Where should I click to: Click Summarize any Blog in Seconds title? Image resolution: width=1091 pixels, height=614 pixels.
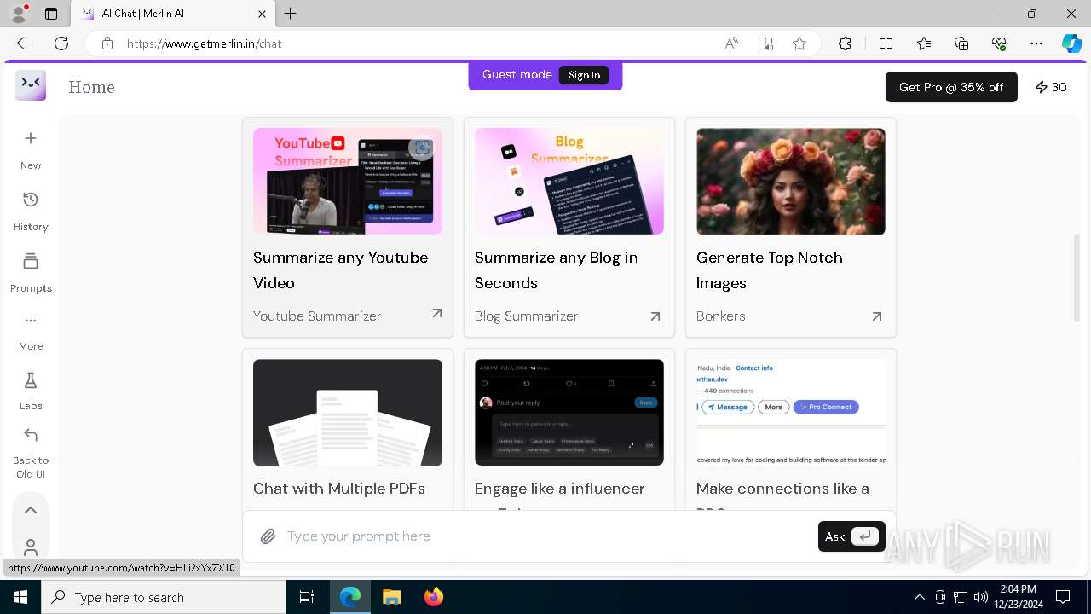(x=557, y=270)
